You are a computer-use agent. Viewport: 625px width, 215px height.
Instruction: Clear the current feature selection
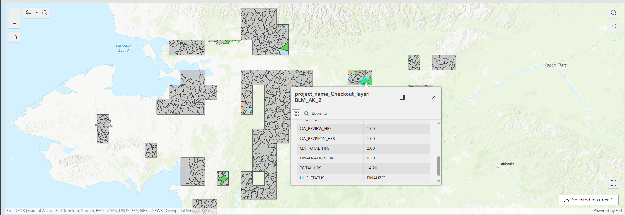pos(45,13)
